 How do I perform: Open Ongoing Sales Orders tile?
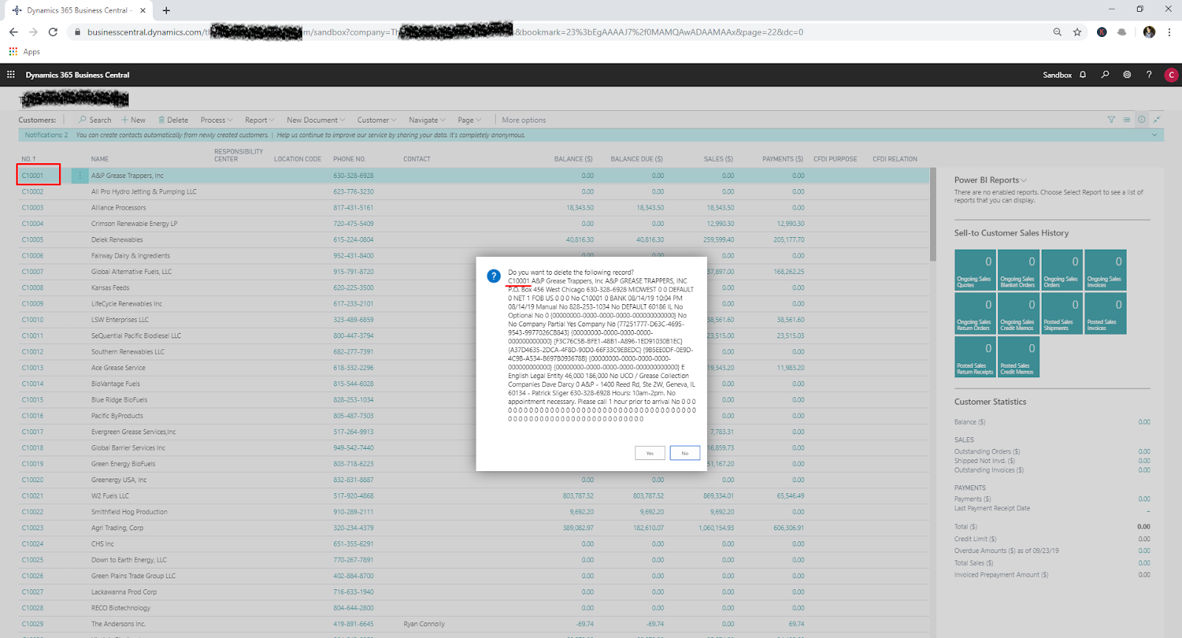(1062, 270)
